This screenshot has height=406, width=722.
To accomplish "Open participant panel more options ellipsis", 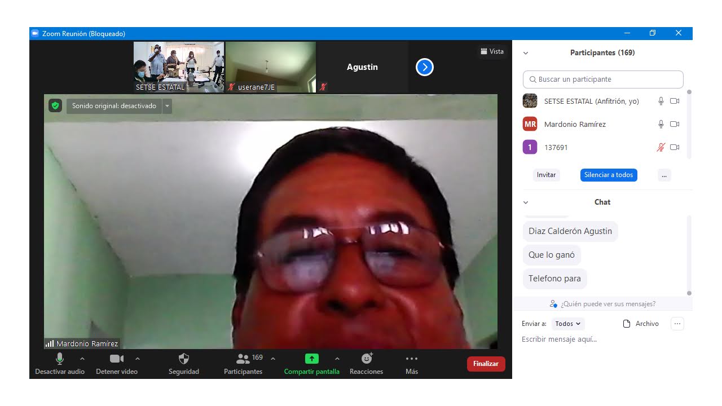I will (664, 175).
